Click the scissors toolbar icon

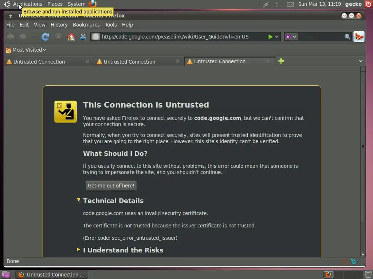[83, 37]
